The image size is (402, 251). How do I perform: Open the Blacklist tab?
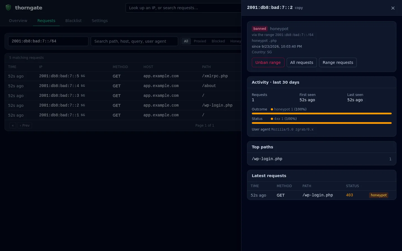tap(73, 21)
